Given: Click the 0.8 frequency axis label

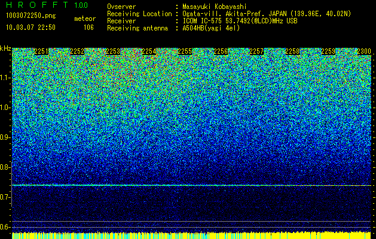Looking at the screenshot, I should 5,167.
